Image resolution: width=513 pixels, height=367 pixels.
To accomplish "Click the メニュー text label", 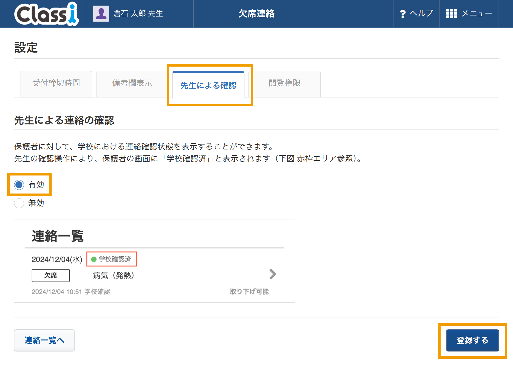I will (x=477, y=14).
